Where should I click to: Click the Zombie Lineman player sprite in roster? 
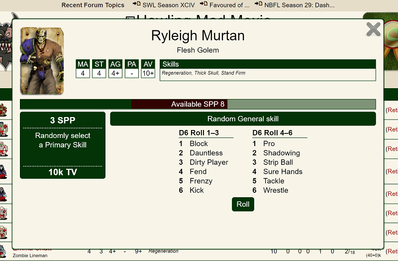[x=3, y=252]
